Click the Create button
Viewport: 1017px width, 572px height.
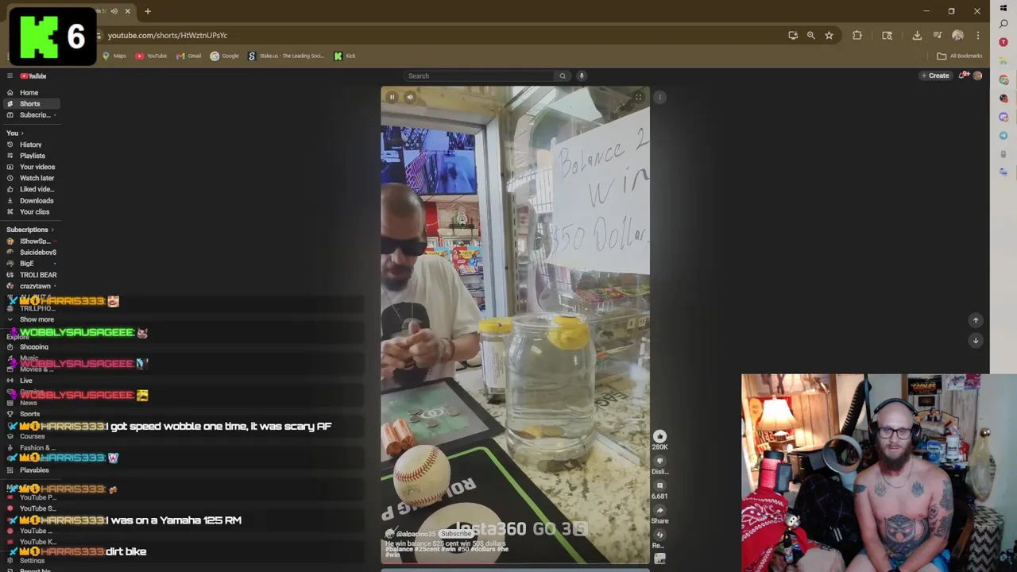pos(935,76)
